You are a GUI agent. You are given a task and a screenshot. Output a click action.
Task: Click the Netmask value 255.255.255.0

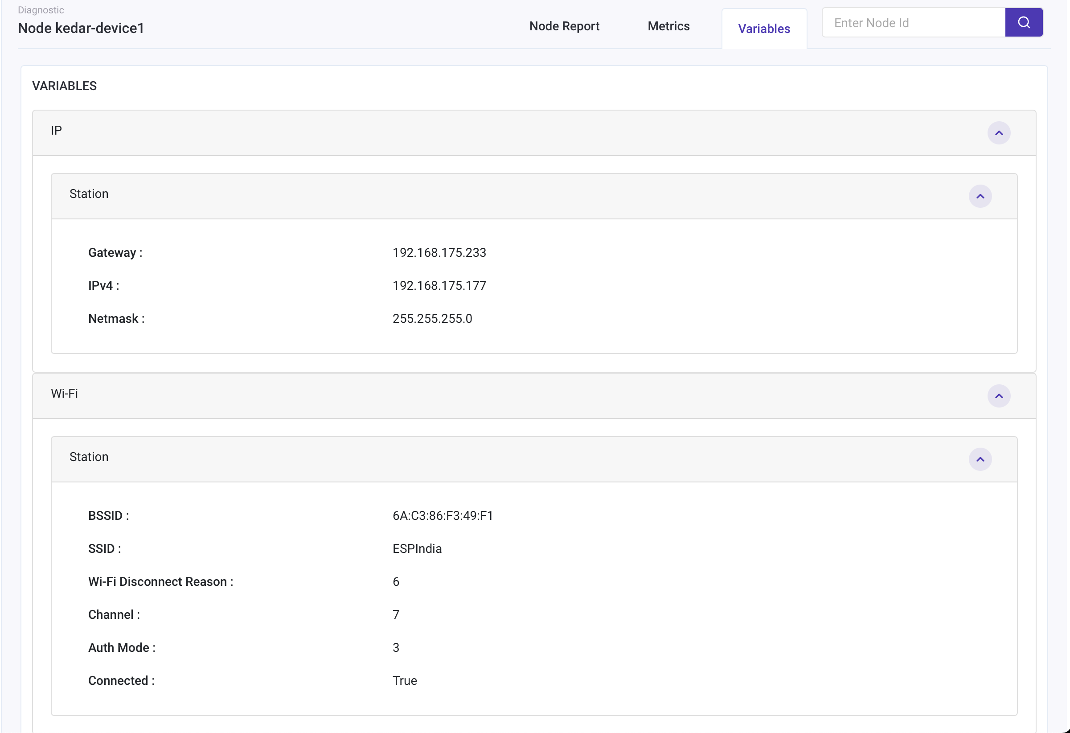[x=432, y=319]
